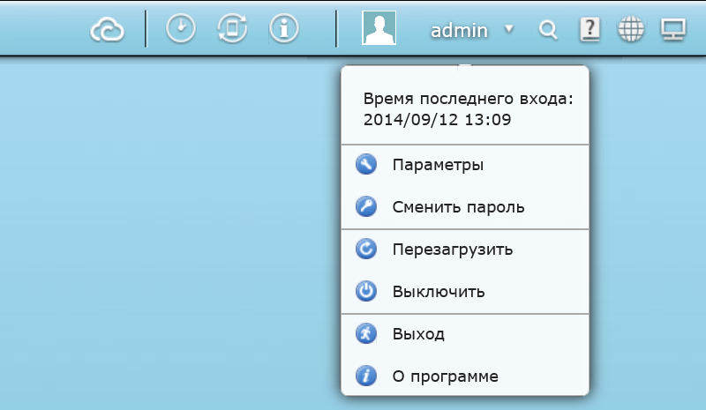The width and height of the screenshot is (706, 410).
Task: Open external devices sync icon
Action: [232, 29]
